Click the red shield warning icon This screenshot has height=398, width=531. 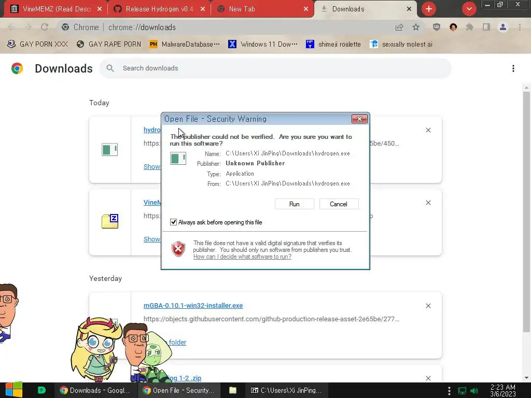178,249
